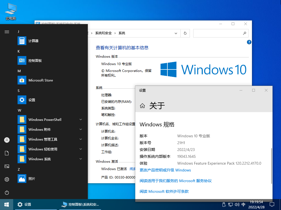Click the Control Panel search box
This screenshot has width=281, height=210.
tap(221, 33)
